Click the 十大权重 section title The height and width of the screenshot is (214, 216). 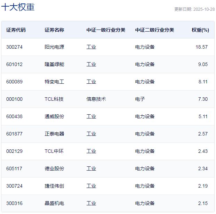click(x=18, y=7)
